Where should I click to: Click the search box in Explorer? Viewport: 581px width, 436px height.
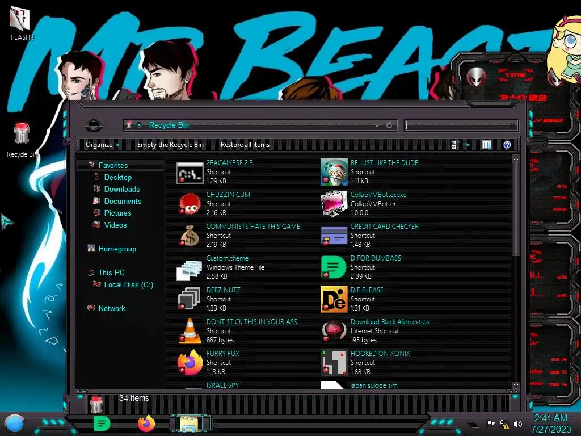point(461,125)
